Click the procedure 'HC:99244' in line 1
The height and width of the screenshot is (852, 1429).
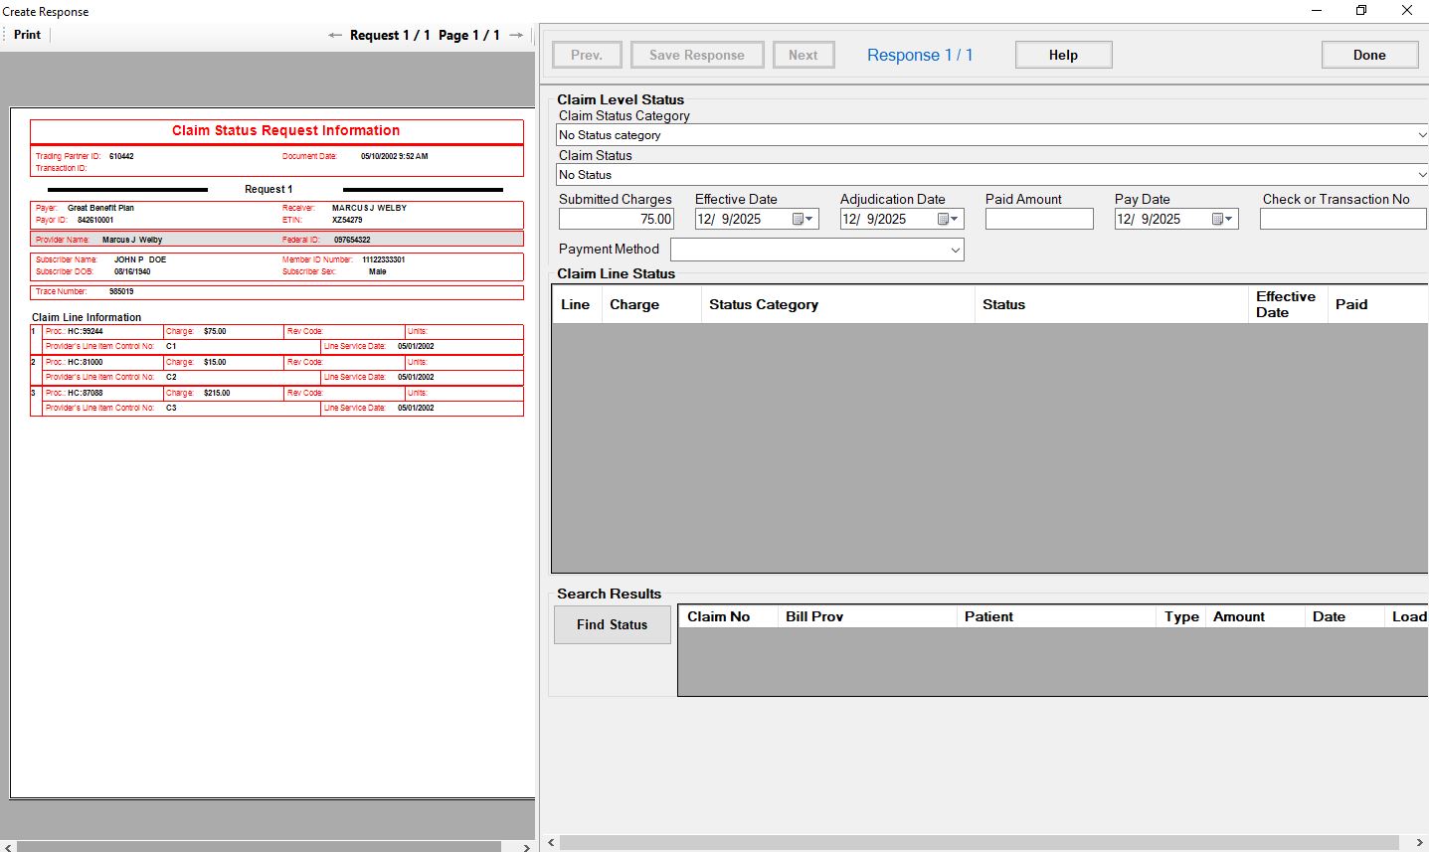point(86,331)
